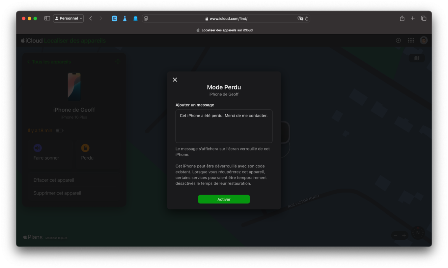Screen dimensions: 448x268
Task: Go forward with Safari forward arrow
Action: pos(101,18)
